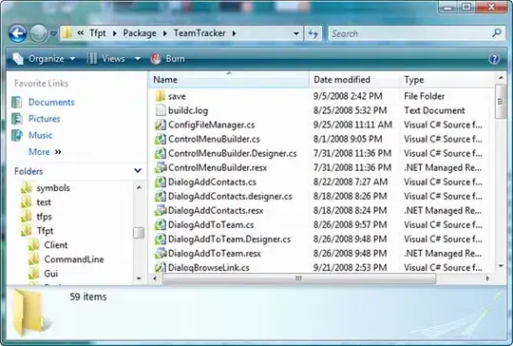The image size is (513, 346).
Task: Select the CommandLine folder in the tree
Action: pos(74,259)
